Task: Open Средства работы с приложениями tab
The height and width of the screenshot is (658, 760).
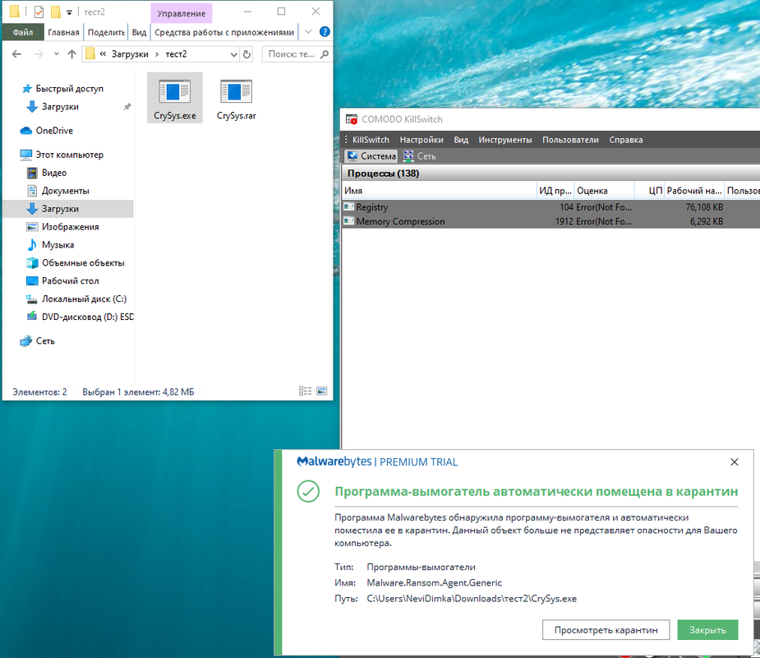Action: point(224,32)
